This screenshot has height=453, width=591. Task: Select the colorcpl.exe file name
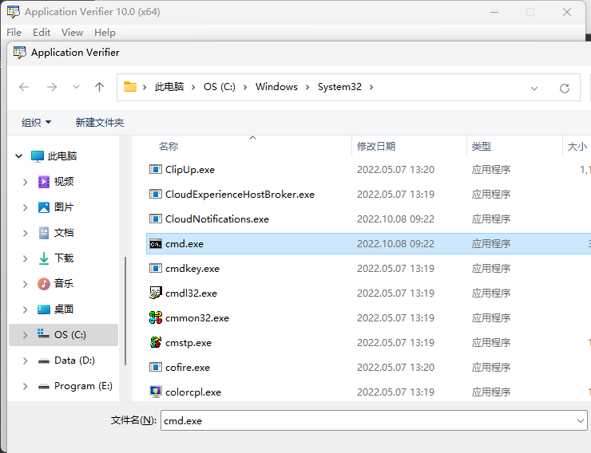(193, 392)
